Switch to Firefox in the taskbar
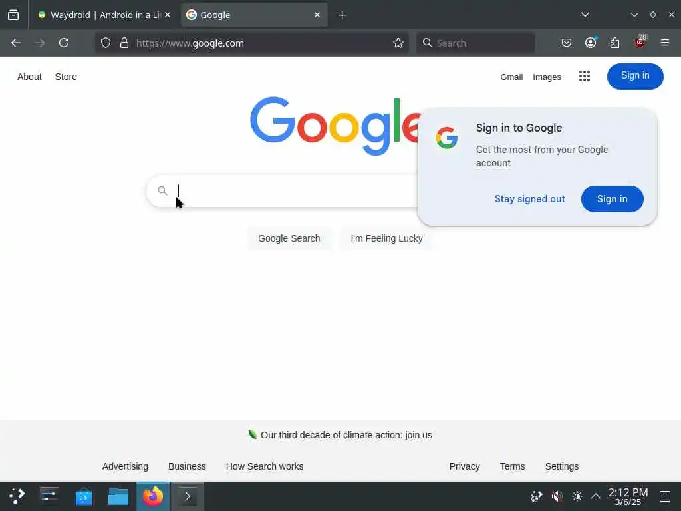 [x=153, y=496]
